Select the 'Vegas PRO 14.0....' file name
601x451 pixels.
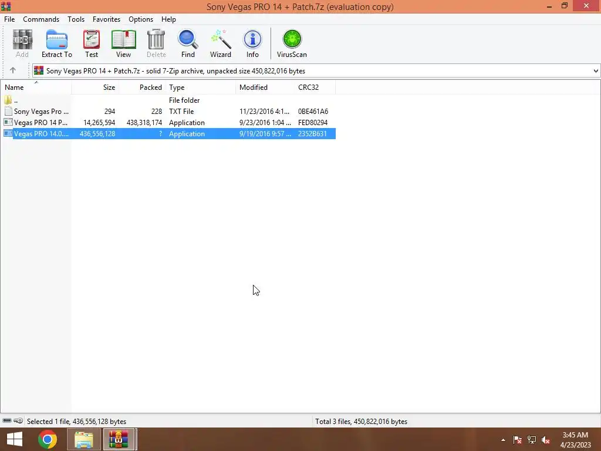(x=42, y=133)
